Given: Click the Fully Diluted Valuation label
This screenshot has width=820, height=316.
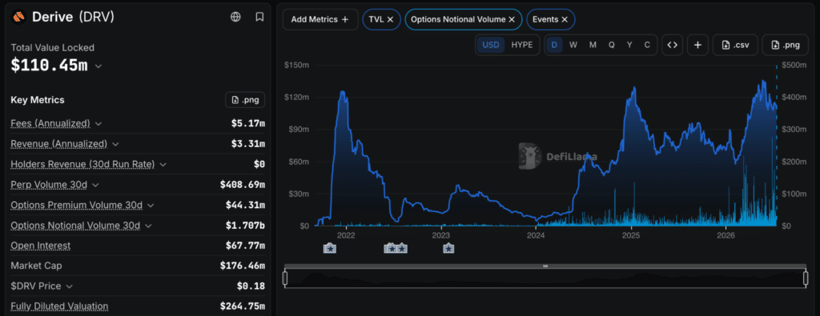Looking at the screenshot, I should click(59, 306).
